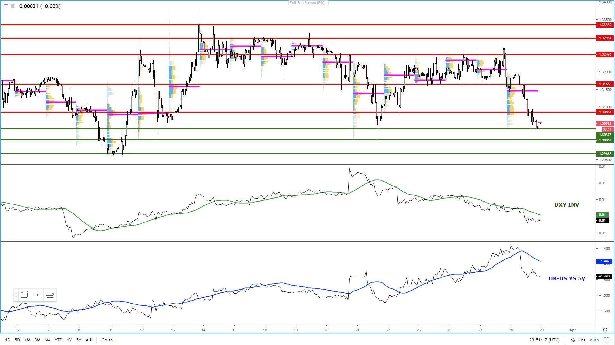Set the chart range to 6M
Viewport: 615px width, 345px height.
pyautogui.click(x=47, y=340)
